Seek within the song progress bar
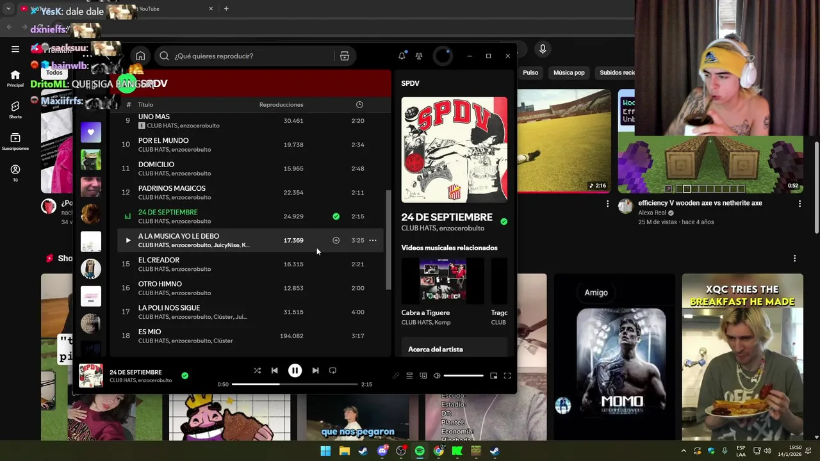Viewport: 820px width, 461px height. click(x=295, y=384)
